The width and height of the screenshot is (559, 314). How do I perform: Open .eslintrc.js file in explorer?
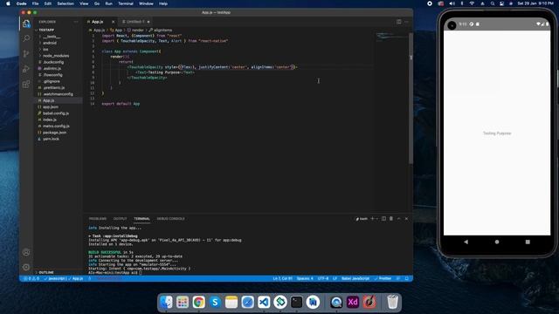click(52, 69)
